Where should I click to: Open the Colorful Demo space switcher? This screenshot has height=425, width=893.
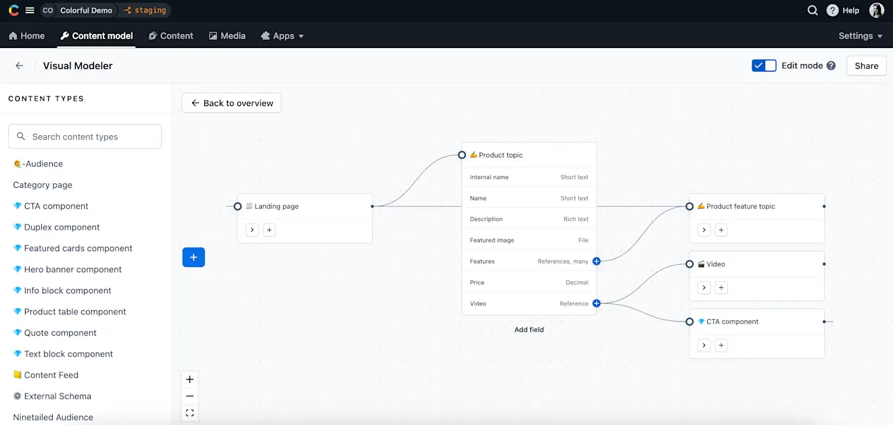click(x=78, y=10)
